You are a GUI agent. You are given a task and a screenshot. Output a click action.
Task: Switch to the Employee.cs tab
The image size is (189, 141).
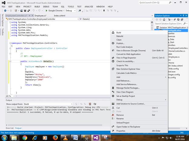coord(41,15)
